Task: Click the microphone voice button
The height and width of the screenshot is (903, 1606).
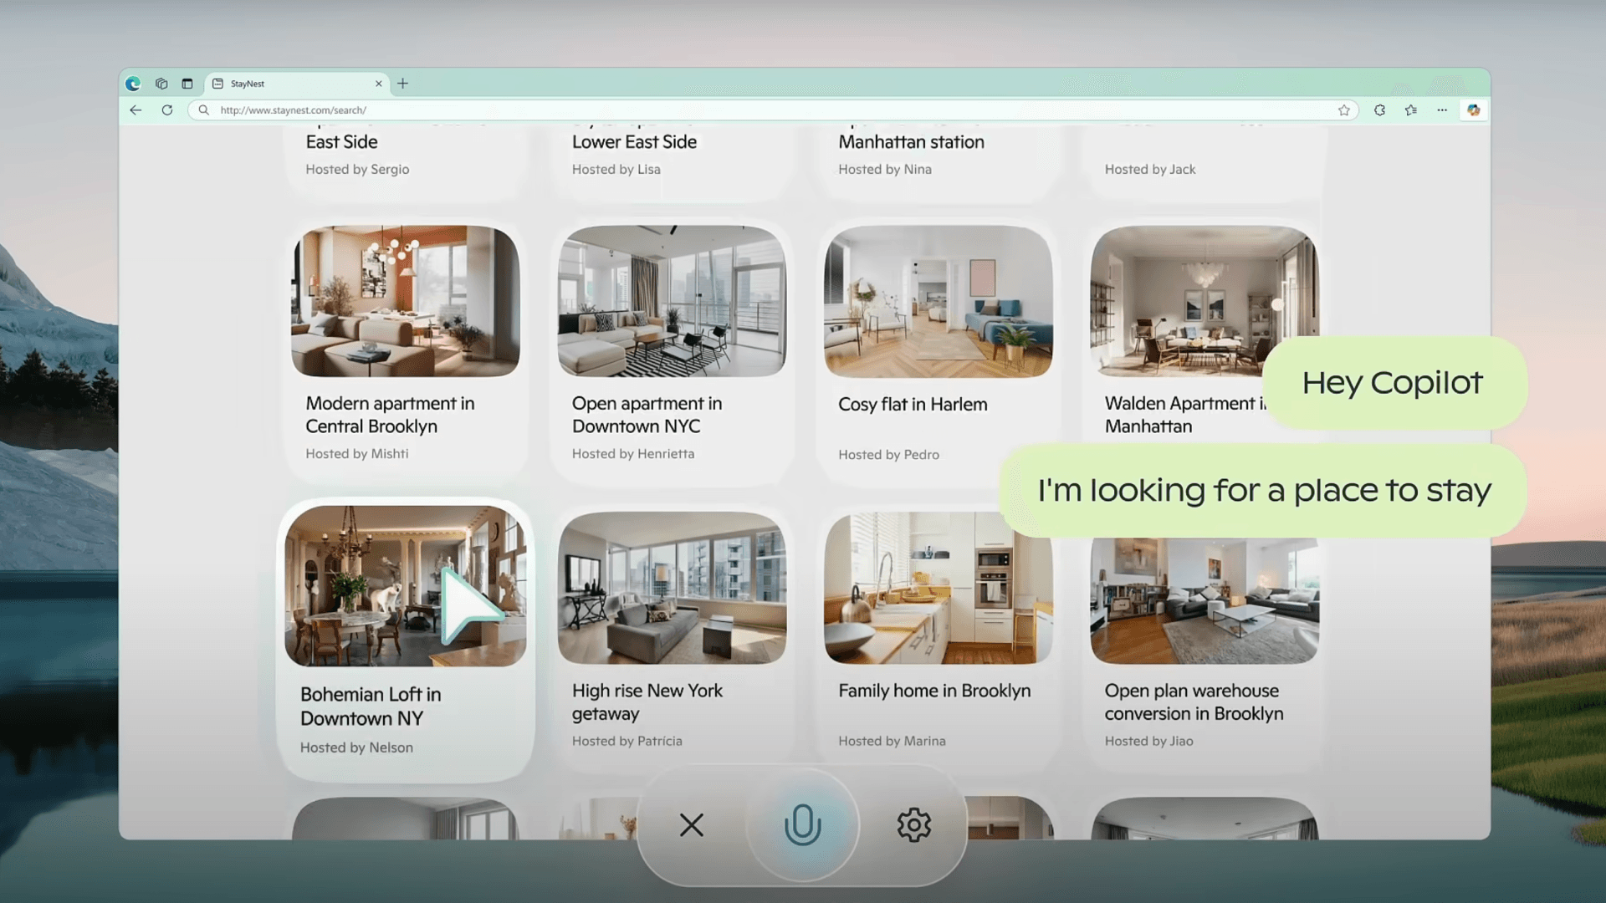Action: [802, 825]
